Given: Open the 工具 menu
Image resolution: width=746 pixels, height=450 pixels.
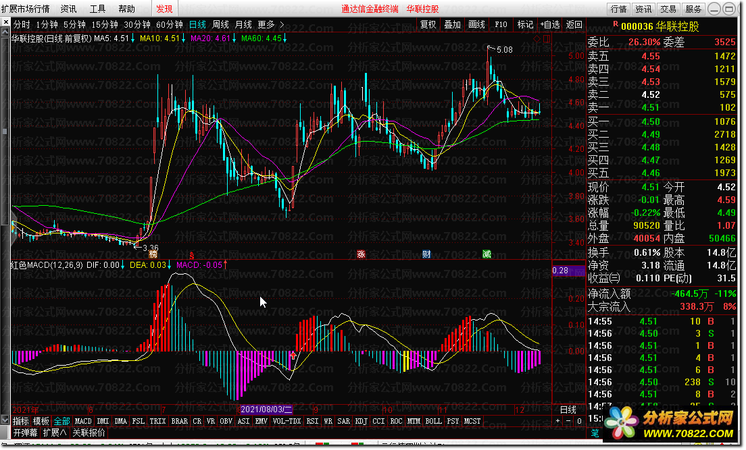Looking at the screenshot, I should [x=97, y=9].
